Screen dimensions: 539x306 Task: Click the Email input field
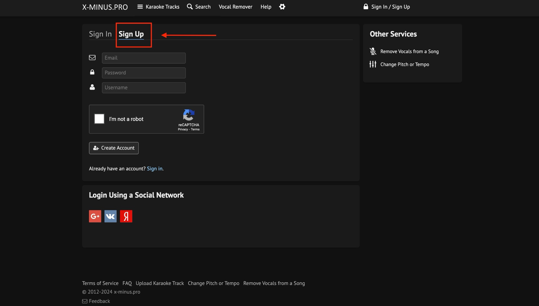tap(144, 58)
